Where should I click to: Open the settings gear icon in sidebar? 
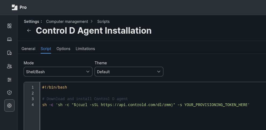9,106
